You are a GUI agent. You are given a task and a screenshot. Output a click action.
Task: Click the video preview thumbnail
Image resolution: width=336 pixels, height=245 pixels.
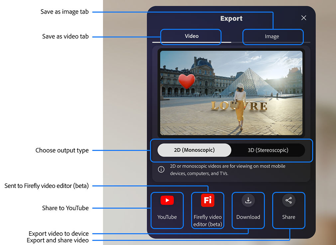(x=231, y=93)
